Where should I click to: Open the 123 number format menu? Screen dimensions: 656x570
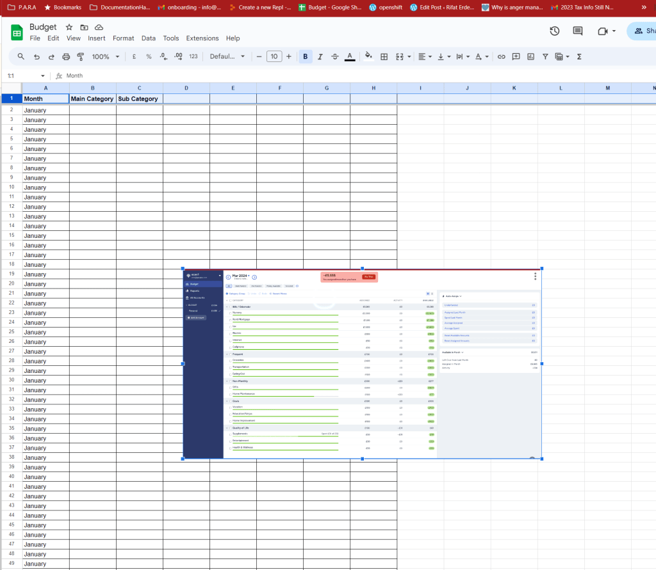click(193, 56)
